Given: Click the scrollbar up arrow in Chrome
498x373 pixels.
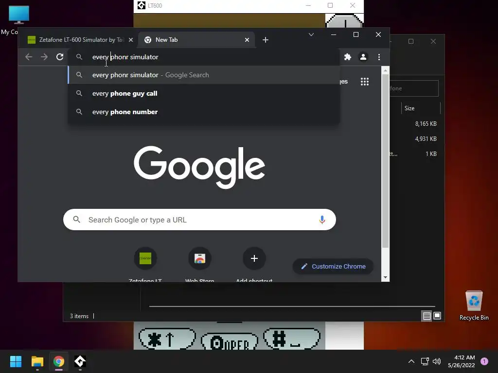Looking at the screenshot, I should pyautogui.click(x=385, y=70).
